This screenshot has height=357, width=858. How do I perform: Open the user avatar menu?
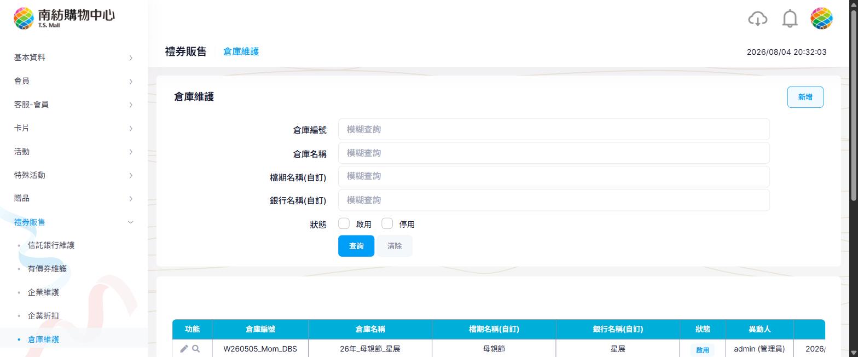tap(821, 19)
